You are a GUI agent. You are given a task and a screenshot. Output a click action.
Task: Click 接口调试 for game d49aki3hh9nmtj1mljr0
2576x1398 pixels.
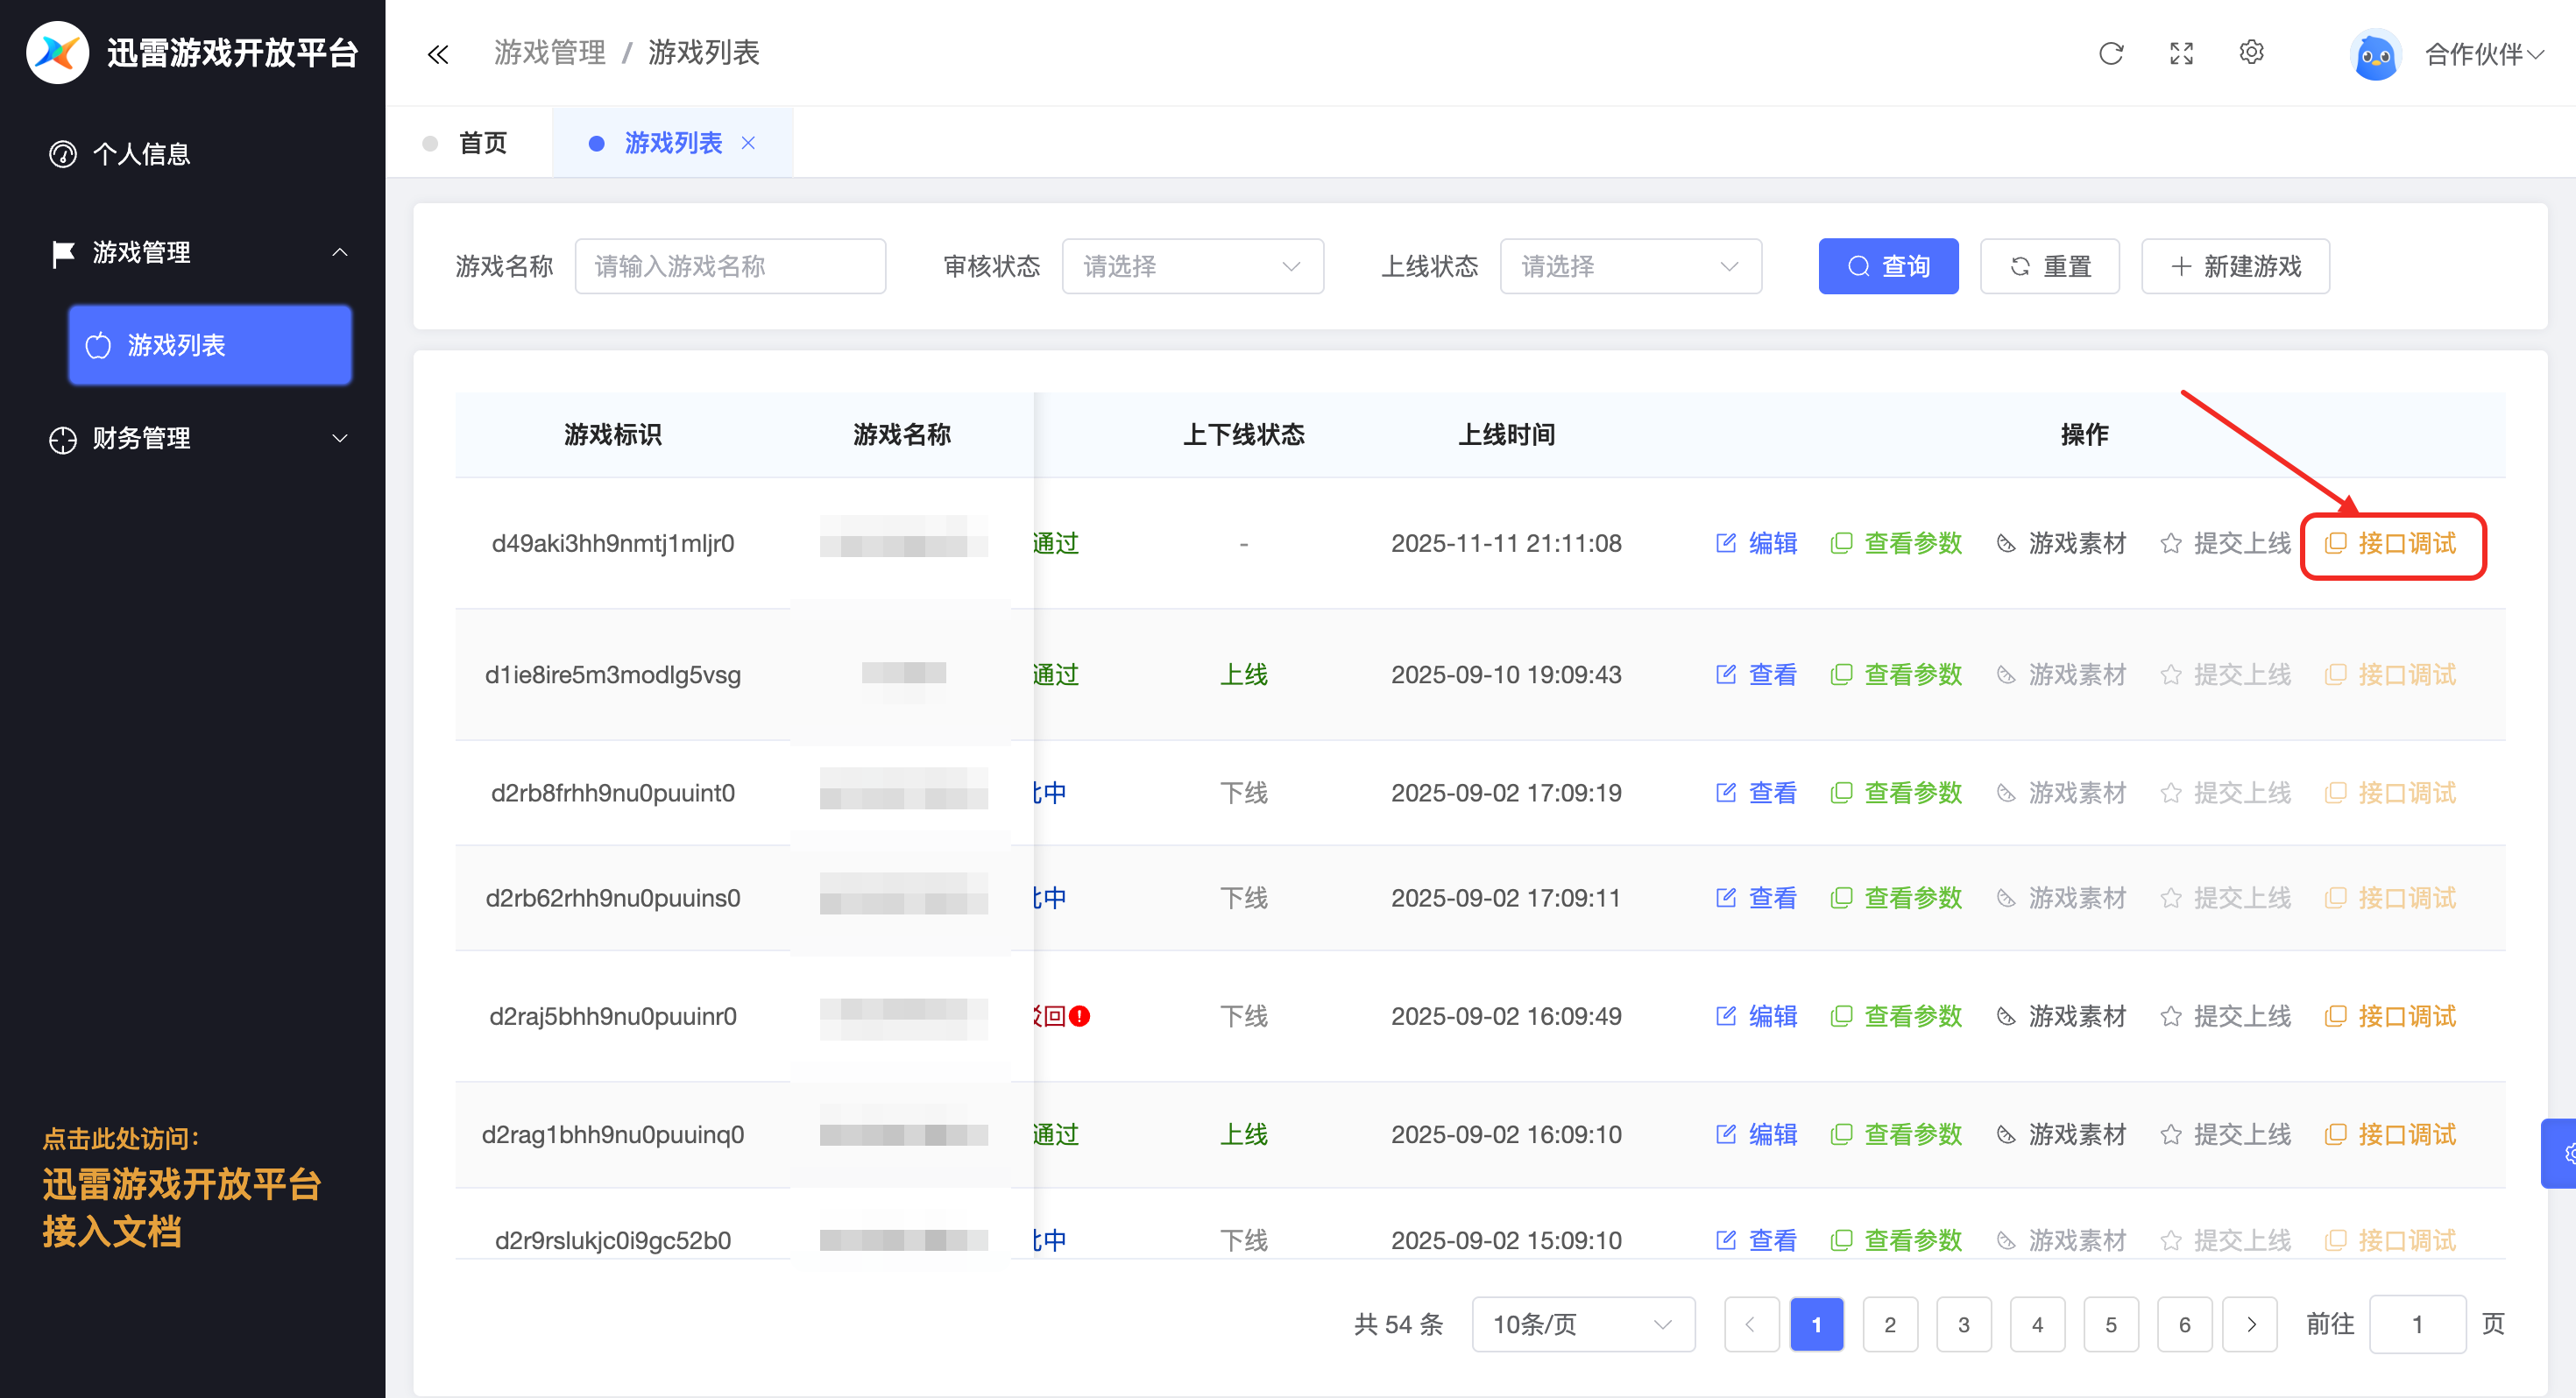pos(2392,543)
